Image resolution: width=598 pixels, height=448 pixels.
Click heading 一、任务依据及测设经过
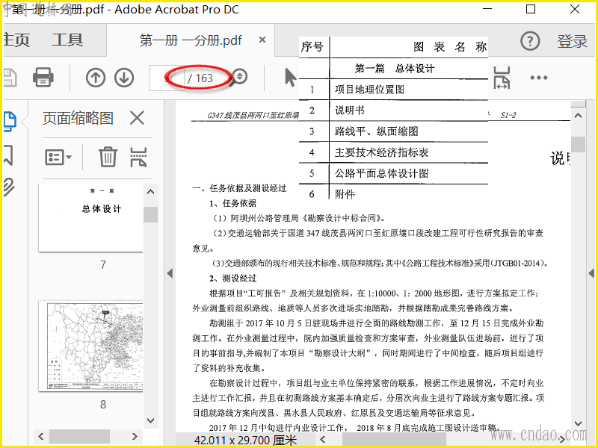coord(239,188)
